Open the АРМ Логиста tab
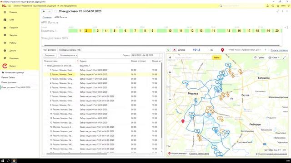This screenshot has height=163, width=291. pos(60,17)
